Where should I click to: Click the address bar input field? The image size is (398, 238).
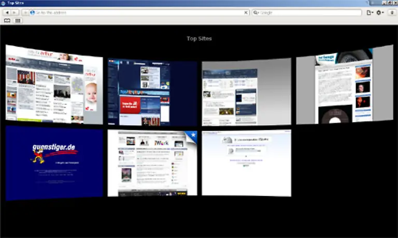click(139, 12)
